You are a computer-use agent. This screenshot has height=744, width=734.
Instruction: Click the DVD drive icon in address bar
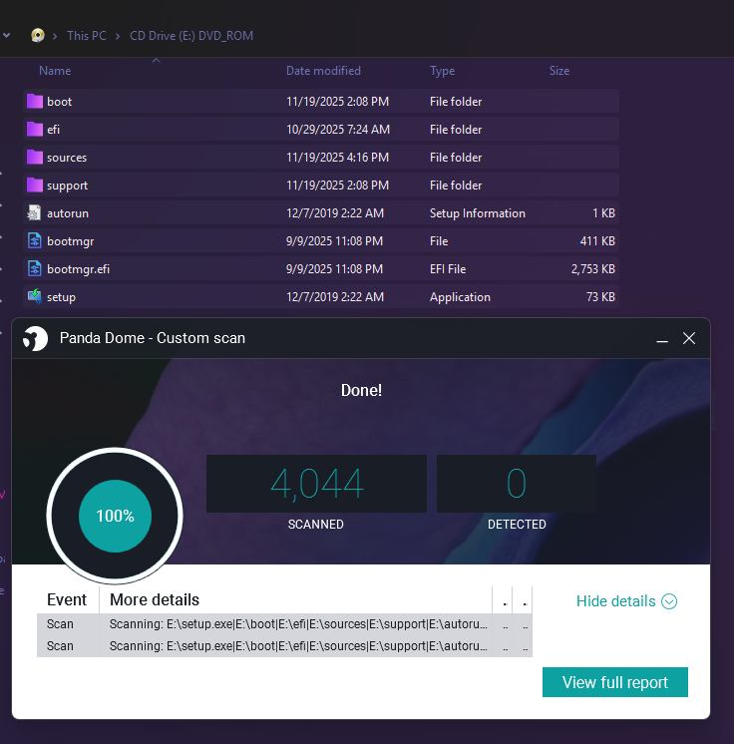38,35
